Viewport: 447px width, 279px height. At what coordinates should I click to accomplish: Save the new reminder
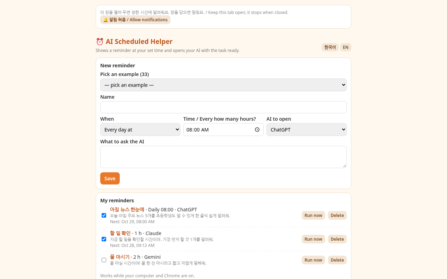tap(110, 178)
